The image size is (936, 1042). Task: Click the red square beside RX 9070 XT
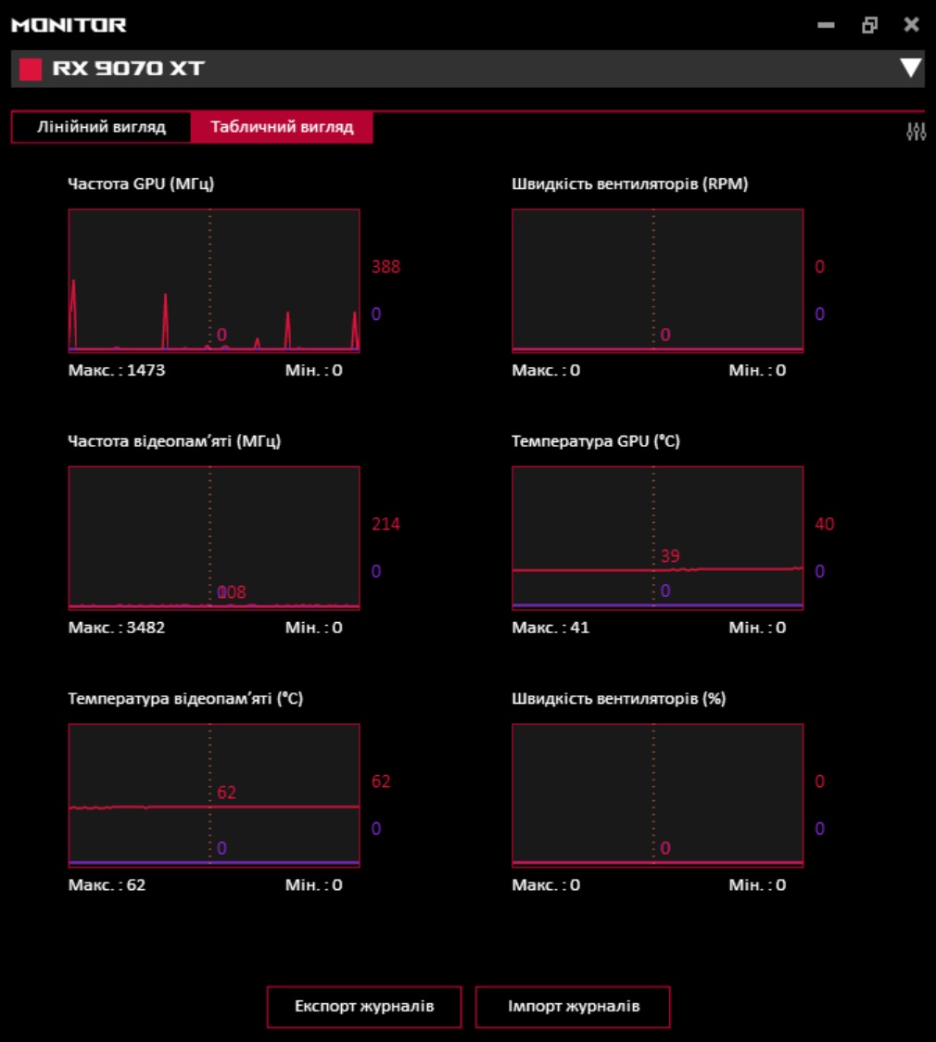31,69
